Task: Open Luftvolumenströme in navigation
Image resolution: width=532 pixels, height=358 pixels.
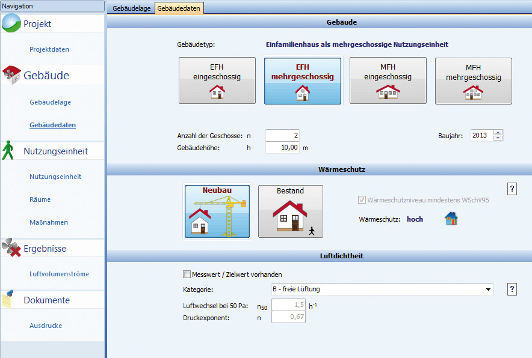Action: tap(60, 274)
